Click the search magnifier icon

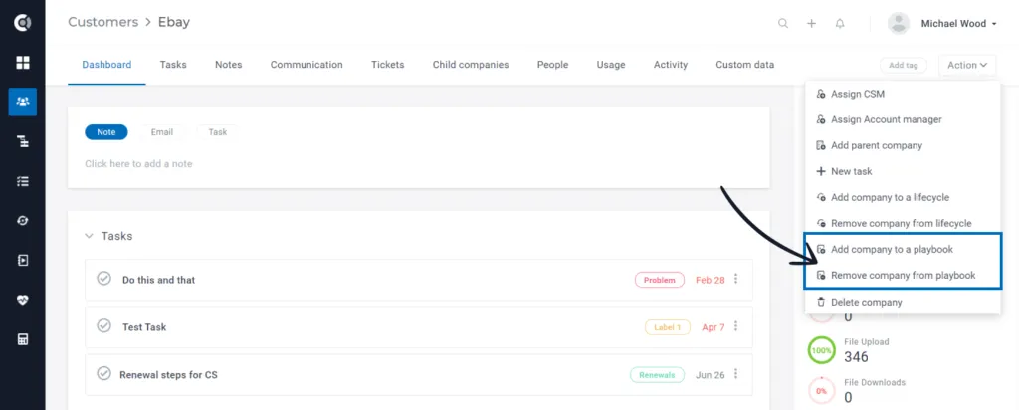coord(783,24)
